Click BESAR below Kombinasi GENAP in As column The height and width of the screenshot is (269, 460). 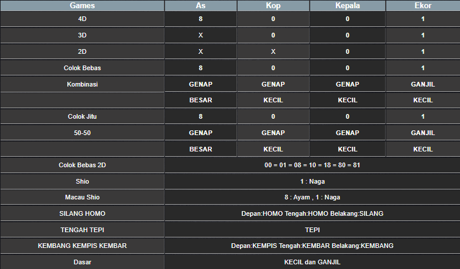(x=201, y=100)
